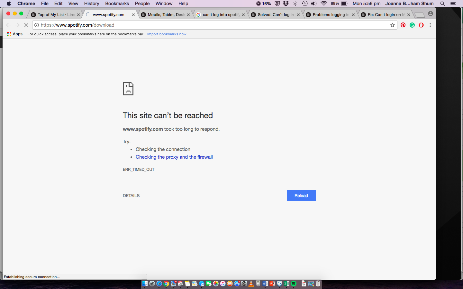Image resolution: width=463 pixels, height=289 pixels.
Task: Go back using the back arrow
Action: coord(8,25)
